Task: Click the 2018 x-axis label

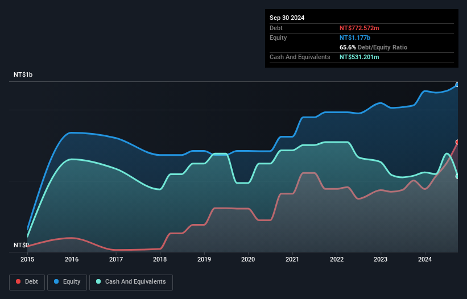Action: (x=160, y=259)
